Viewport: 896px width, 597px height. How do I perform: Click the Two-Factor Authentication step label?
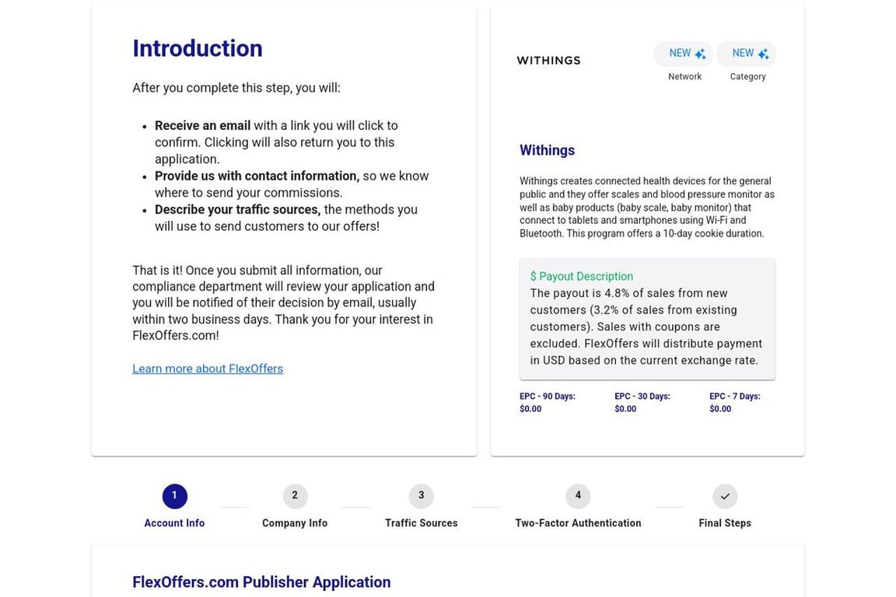pyautogui.click(x=579, y=522)
